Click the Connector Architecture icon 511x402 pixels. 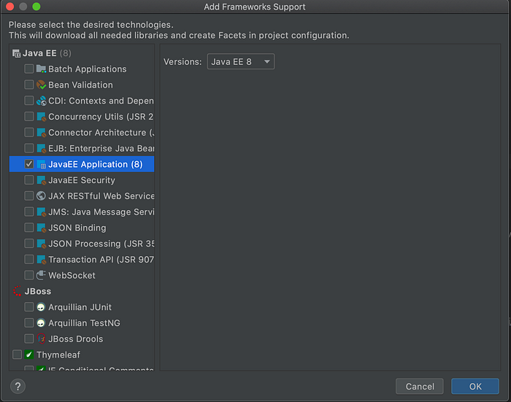(x=41, y=133)
